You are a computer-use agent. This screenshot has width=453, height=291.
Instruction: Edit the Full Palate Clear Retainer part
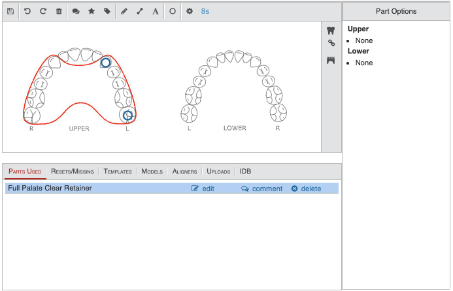pyautogui.click(x=203, y=189)
